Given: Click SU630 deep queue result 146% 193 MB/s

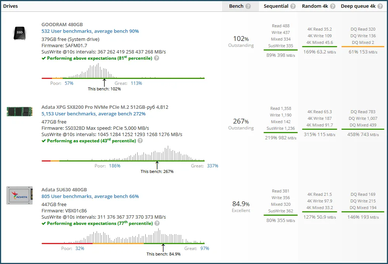Looking at the screenshot, I should coord(363,217).
